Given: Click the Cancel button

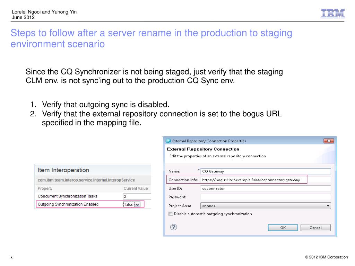Looking at the screenshot, I should tap(315, 228).
